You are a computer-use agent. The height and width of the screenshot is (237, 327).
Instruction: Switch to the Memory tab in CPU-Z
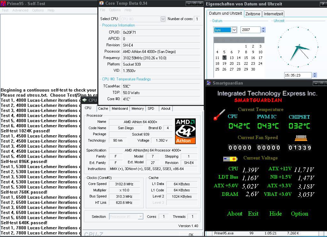[x=138, y=108]
